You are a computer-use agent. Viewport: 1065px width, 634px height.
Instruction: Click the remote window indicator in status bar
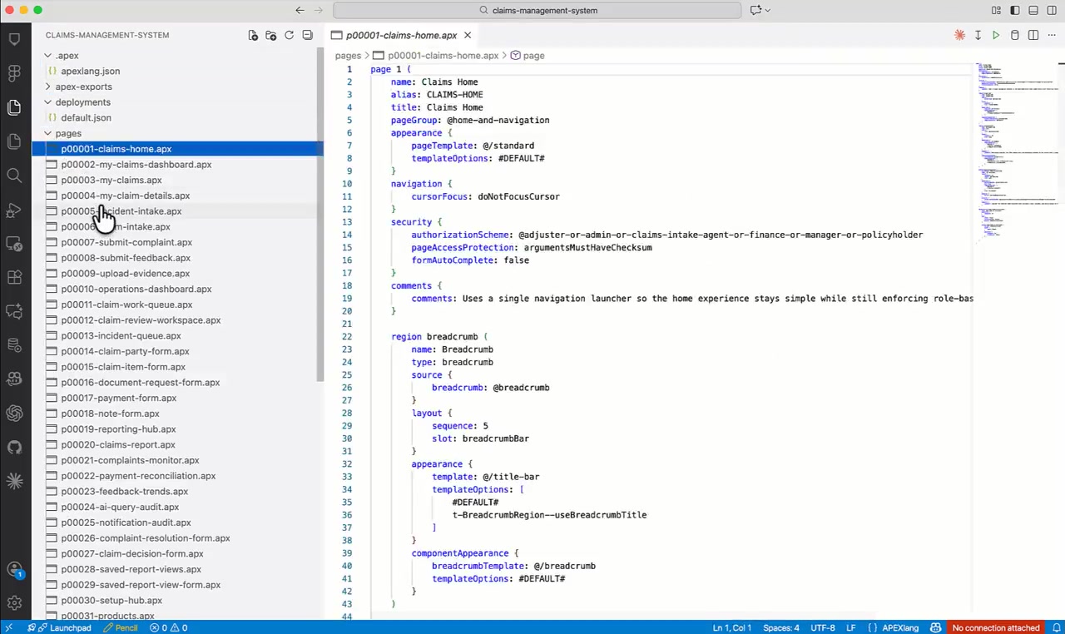[8, 627]
